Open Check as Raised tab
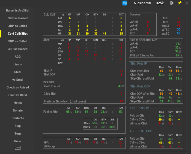Image resolution: width=191 pixels, height=154 pixels. coord(18,87)
